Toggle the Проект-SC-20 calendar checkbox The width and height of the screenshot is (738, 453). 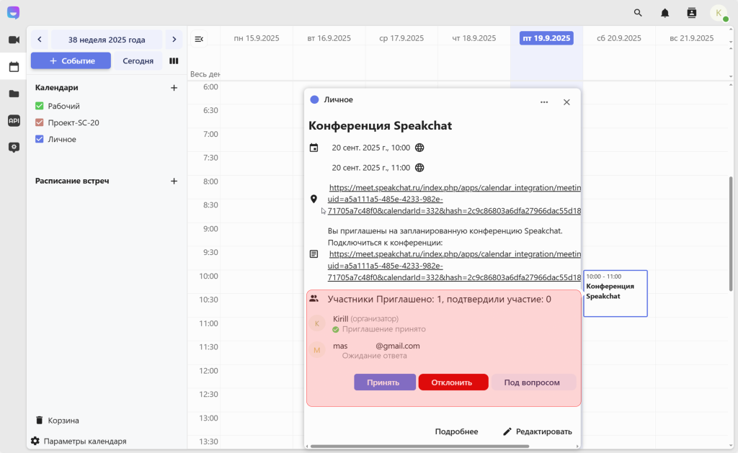[40, 123]
